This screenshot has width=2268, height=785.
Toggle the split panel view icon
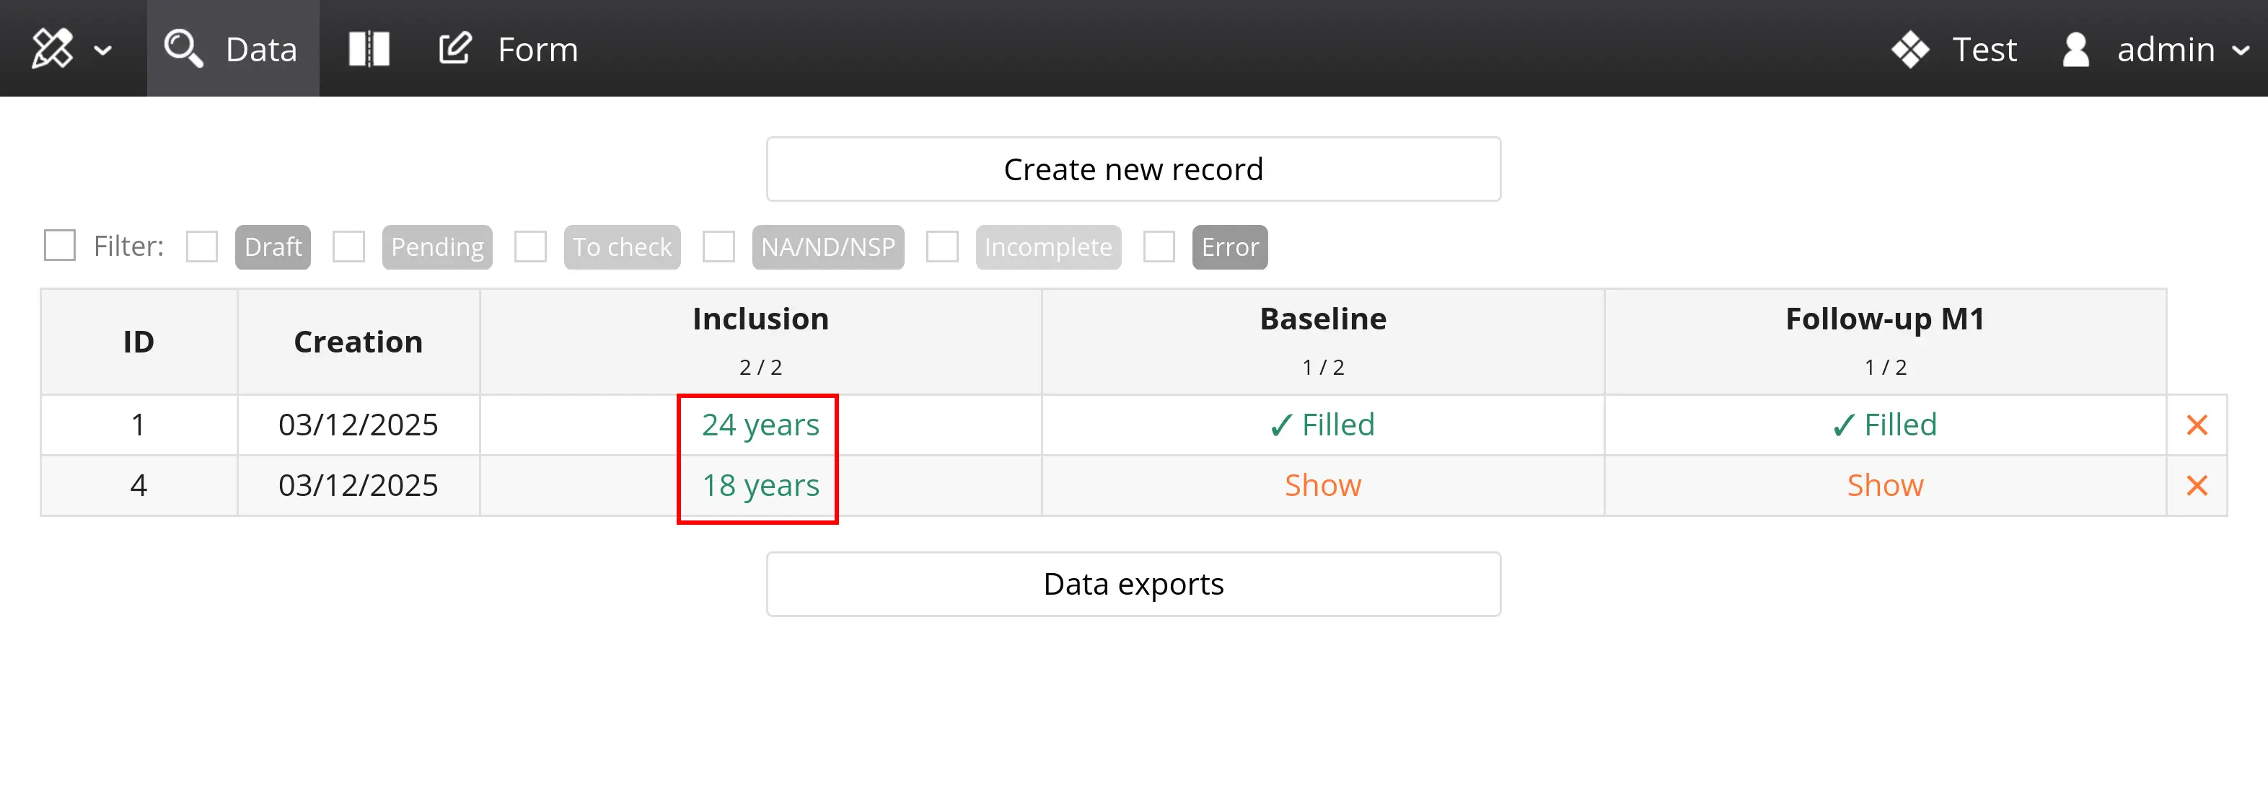tap(369, 49)
